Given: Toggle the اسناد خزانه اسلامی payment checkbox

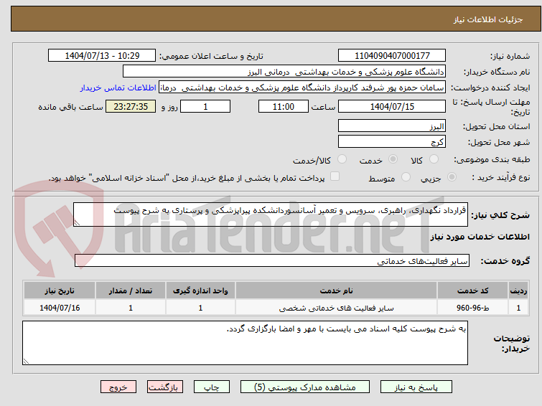Looking at the screenshot, I should pyautogui.click(x=335, y=176).
